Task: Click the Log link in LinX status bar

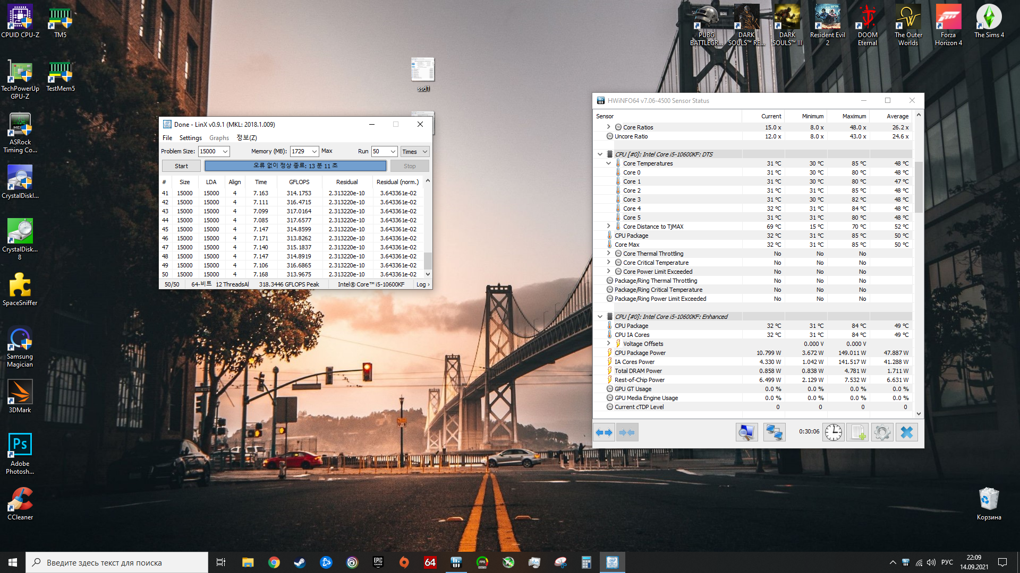Action: click(x=423, y=285)
